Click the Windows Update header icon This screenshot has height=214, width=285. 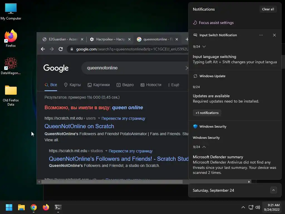click(195, 76)
